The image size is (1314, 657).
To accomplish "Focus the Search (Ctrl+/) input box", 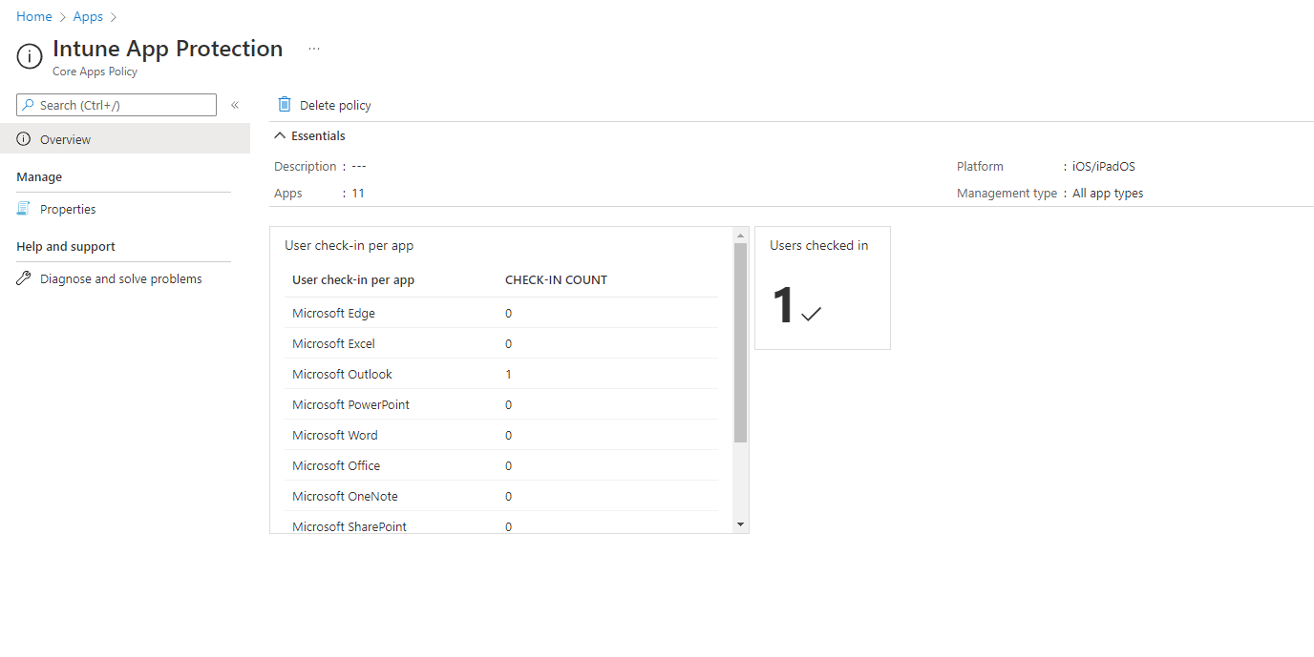I will [124, 105].
